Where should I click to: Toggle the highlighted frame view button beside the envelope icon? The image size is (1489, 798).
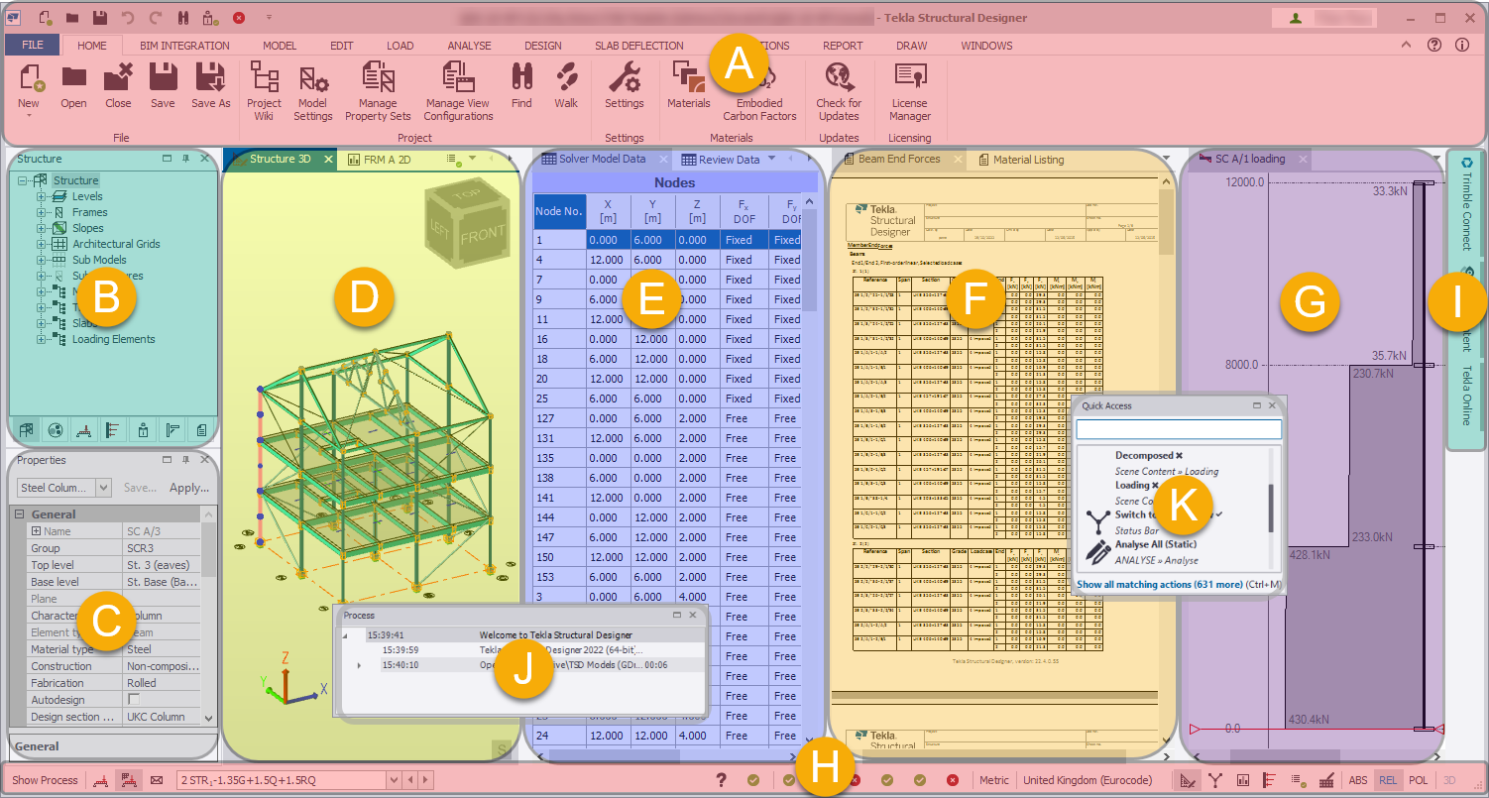click(x=127, y=780)
